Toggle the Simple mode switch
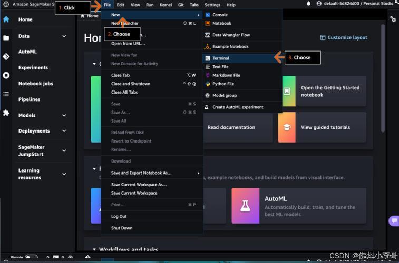This screenshot has height=263, width=399. pos(31,258)
